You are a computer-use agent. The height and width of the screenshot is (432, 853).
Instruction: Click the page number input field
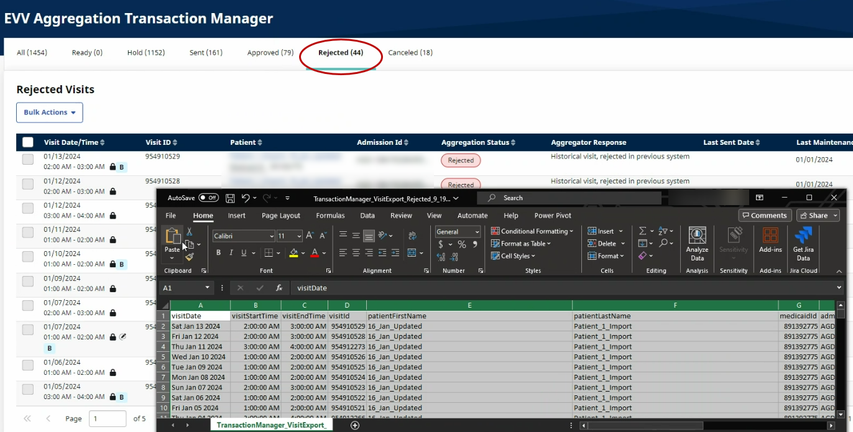tap(108, 419)
